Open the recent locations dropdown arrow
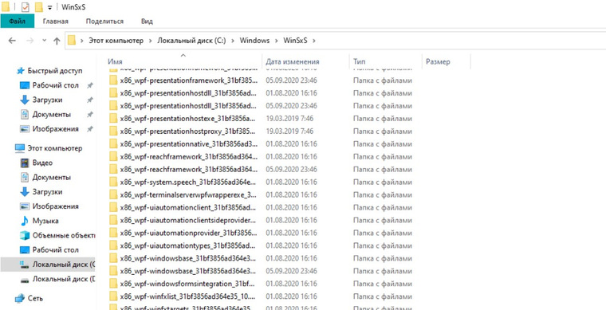 click(44, 41)
